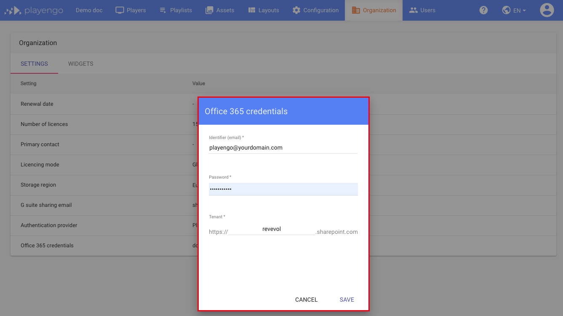Viewport: 563px width, 316px height.
Task: Click the Configuration gear icon
Action: (296, 10)
